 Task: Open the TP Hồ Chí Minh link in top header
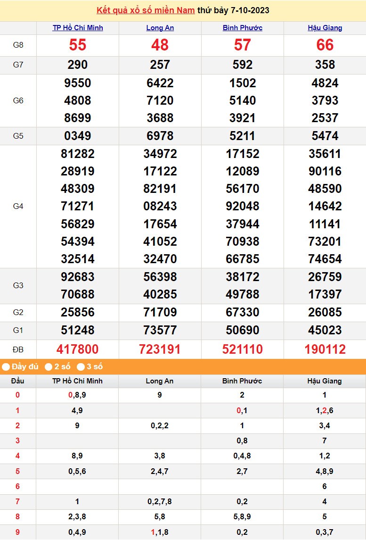point(78,28)
